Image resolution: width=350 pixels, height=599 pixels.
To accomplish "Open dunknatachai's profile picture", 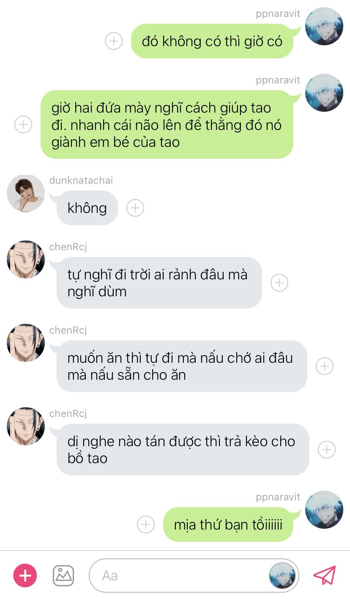I will point(26,193).
